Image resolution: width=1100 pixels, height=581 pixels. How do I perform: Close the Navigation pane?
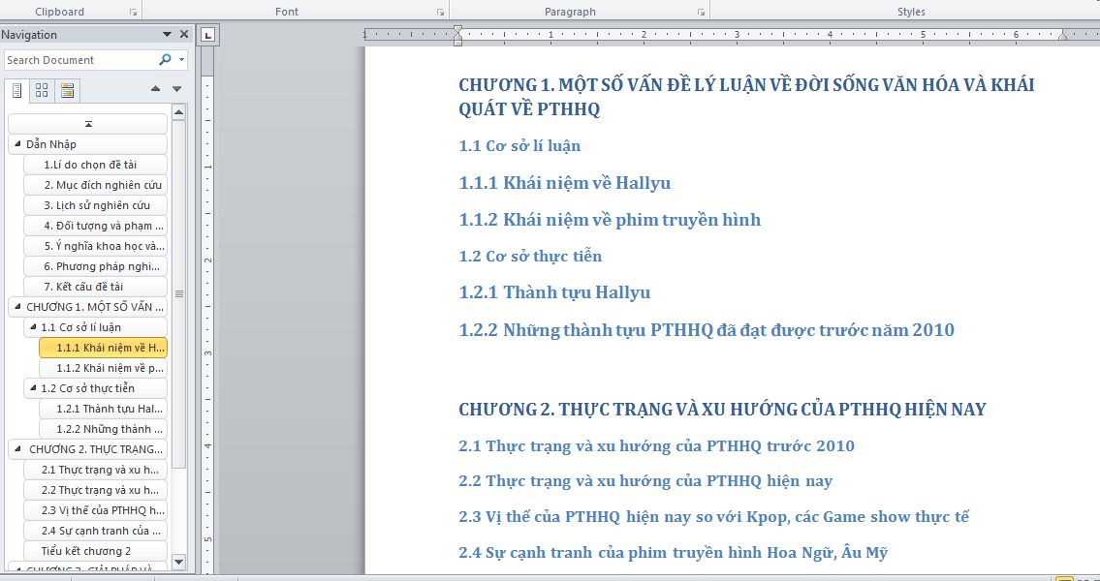[184, 34]
